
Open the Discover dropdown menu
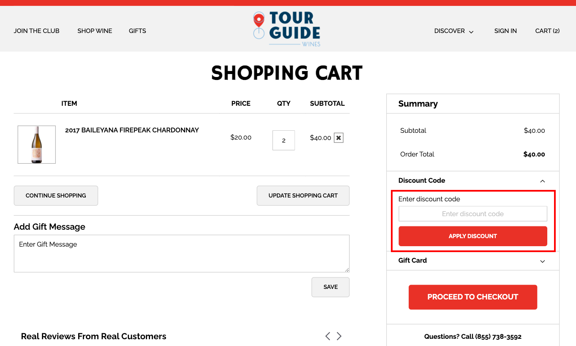[454, 31]
